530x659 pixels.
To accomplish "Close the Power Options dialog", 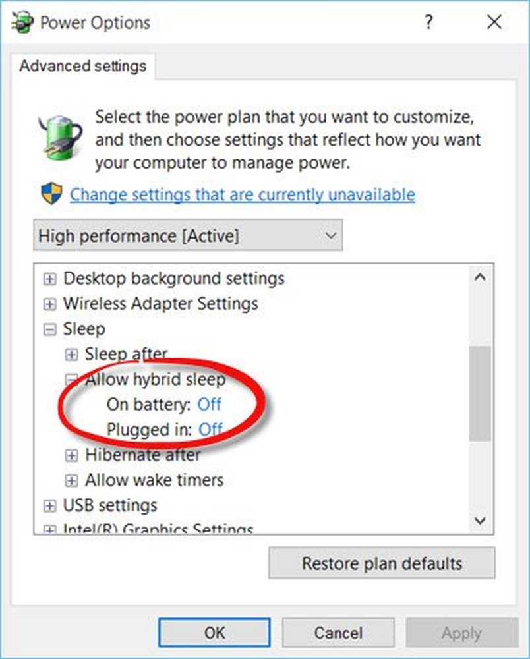I will (494, 22).
